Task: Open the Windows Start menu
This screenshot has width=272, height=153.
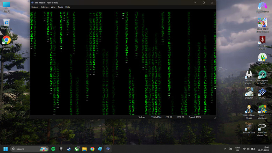Action: 6,149
